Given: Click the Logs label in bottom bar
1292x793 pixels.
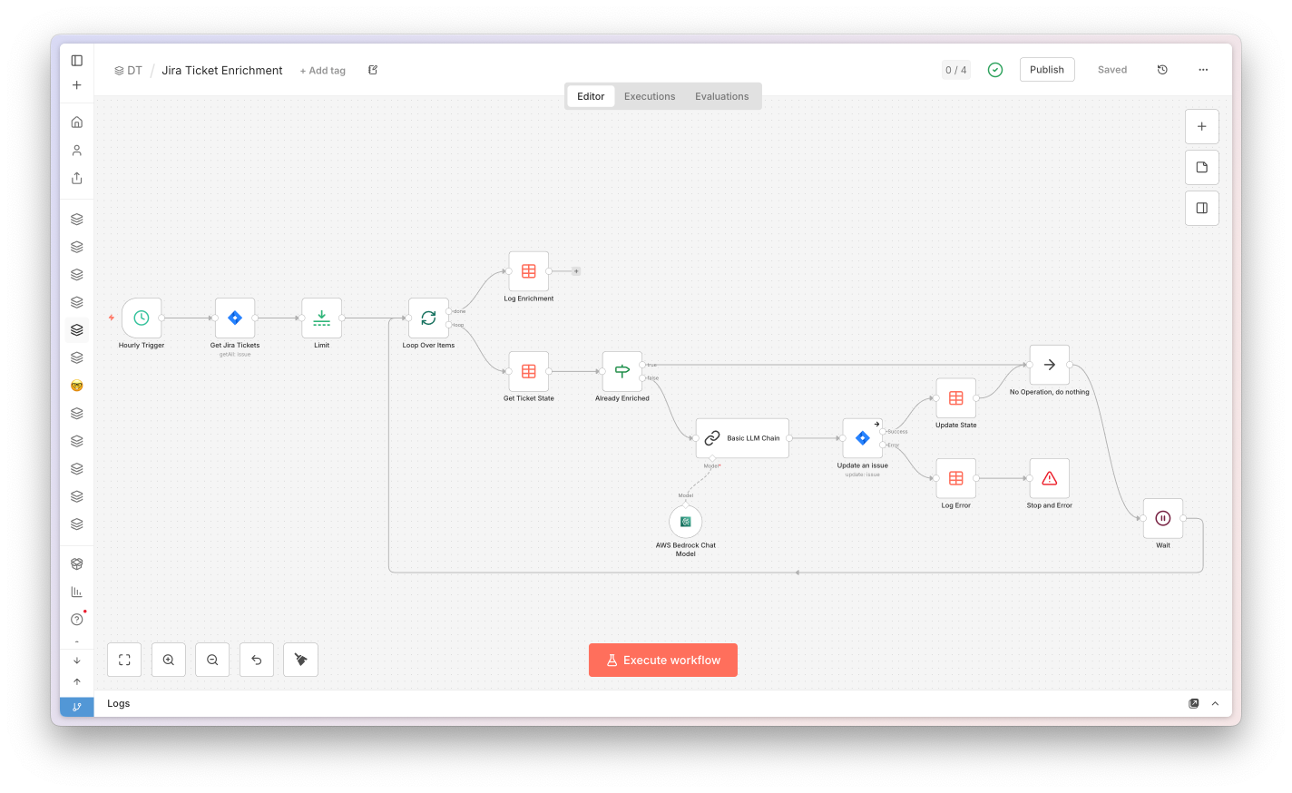Looking at the screenshot, I should tap(119, 704).
